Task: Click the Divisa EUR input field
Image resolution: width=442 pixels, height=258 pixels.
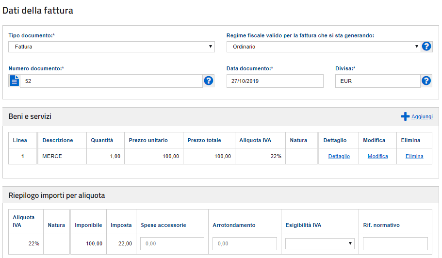Action: click(x=378, y=81)
